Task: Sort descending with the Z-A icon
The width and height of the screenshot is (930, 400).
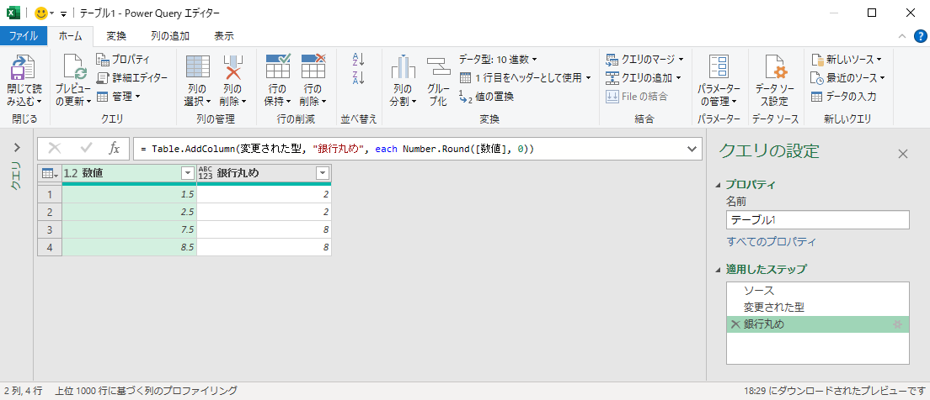Action: [358, 77]
